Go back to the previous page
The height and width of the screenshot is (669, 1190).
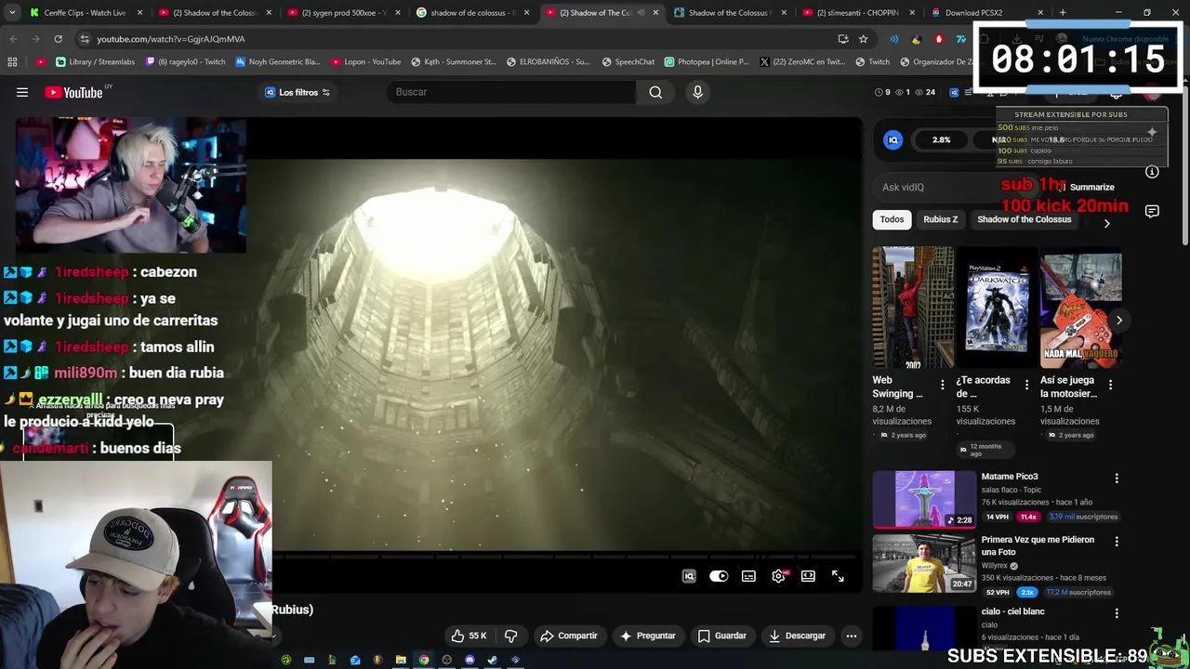pos(13,39)
